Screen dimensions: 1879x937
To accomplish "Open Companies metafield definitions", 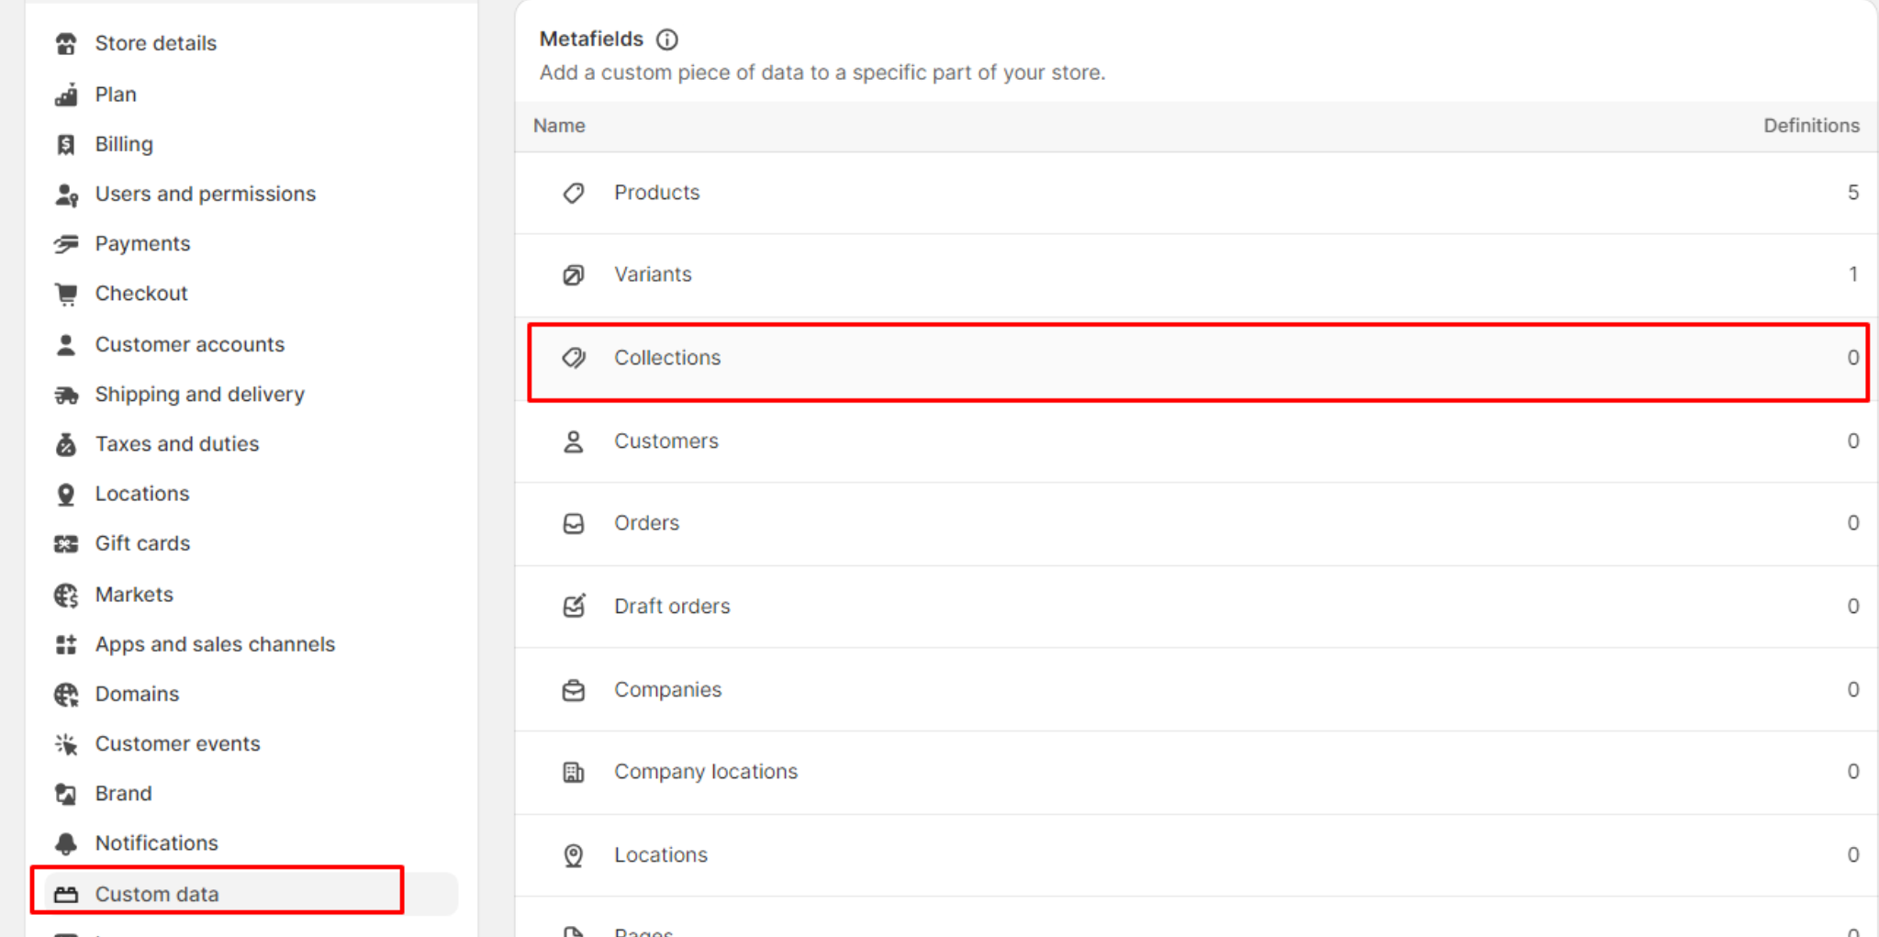I will pos(1196,690).
